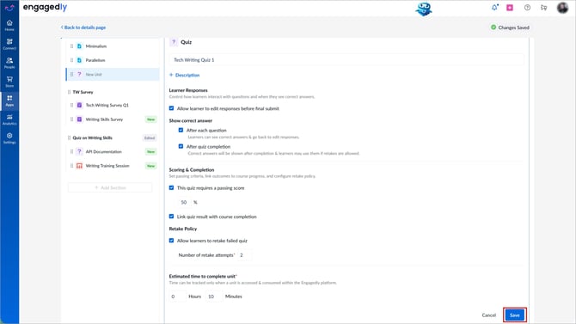
Task: Click the Minutes input field
Action: (214, 296)
